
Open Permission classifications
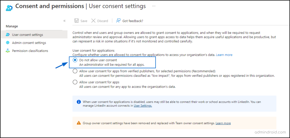tap(30, 51)
